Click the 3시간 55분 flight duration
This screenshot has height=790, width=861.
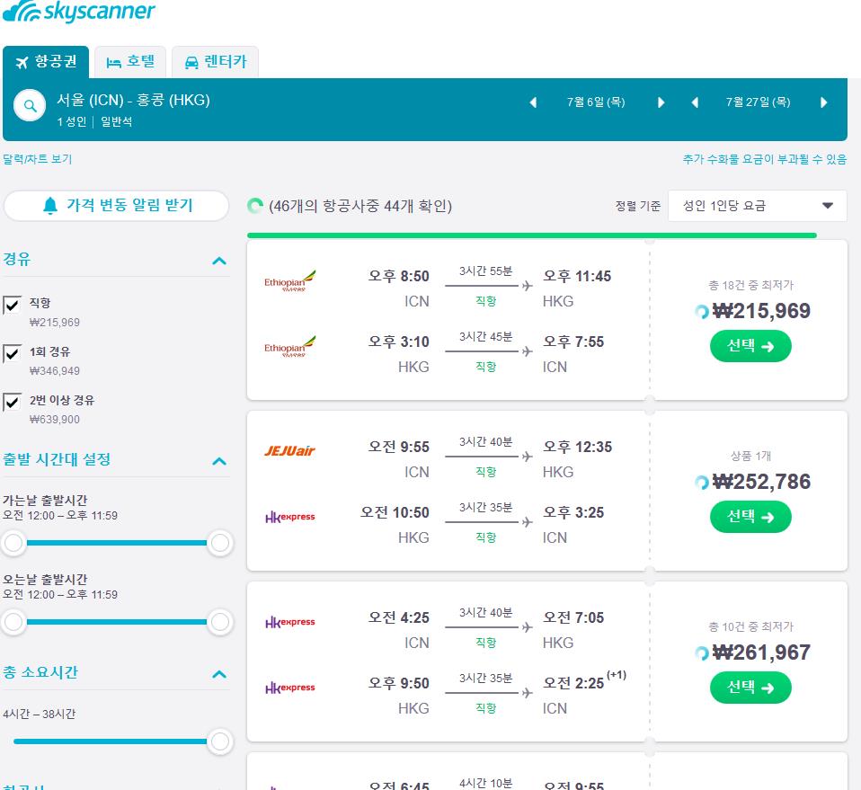coord(485,271)
